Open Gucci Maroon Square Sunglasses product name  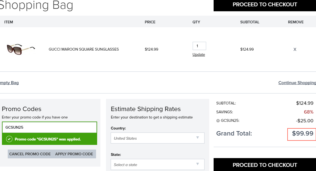(x=84, y=49)
